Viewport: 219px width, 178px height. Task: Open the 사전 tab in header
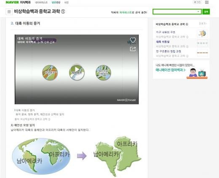pos(67,3)
